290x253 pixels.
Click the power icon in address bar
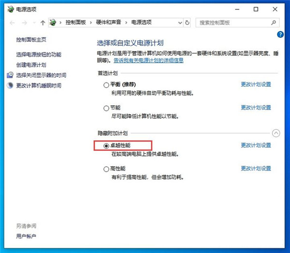(53, 23)
